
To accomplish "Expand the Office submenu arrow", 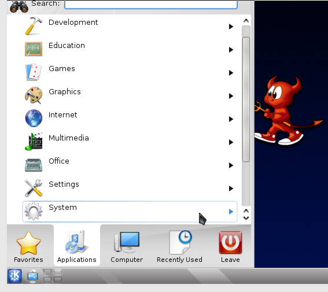I will coord(231,165).
